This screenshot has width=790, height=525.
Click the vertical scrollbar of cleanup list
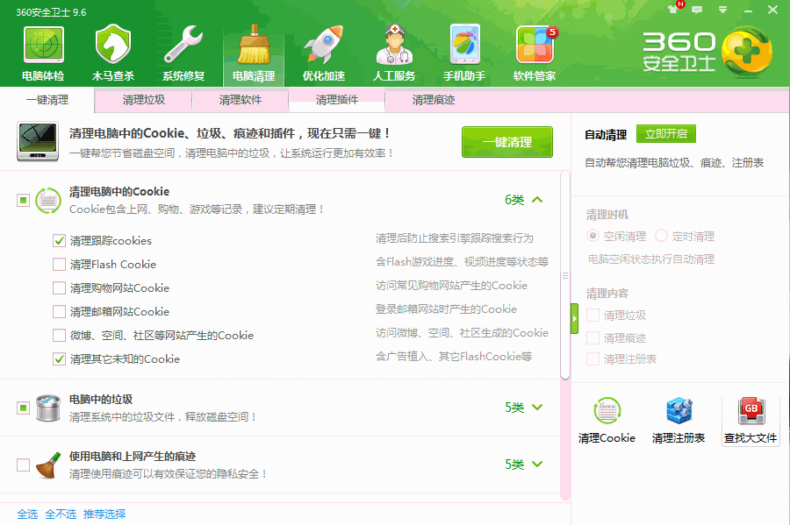click(565, 275)
